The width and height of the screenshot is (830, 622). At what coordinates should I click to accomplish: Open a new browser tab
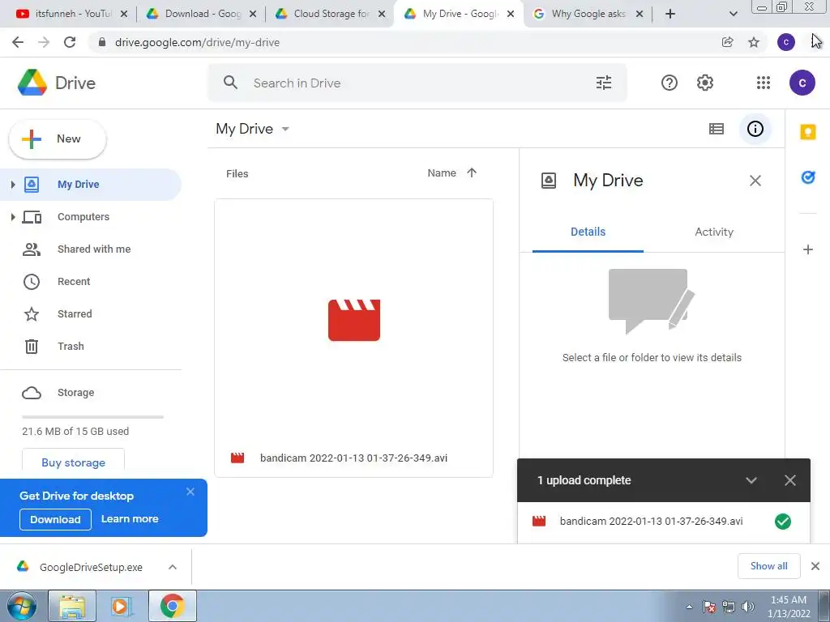point(670,14)
